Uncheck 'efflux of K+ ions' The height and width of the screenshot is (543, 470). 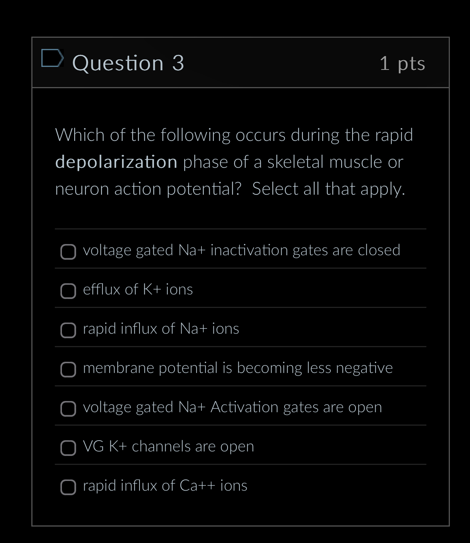pyautogui.click(x=68, y=291)
